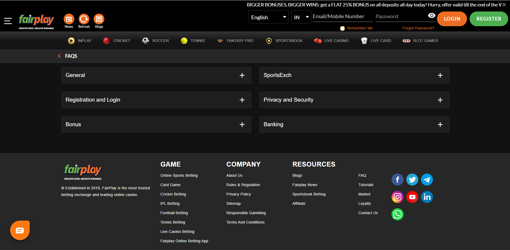Open the Fairplay News footer link
510x250 pixels.
click(x=305, y=185)
